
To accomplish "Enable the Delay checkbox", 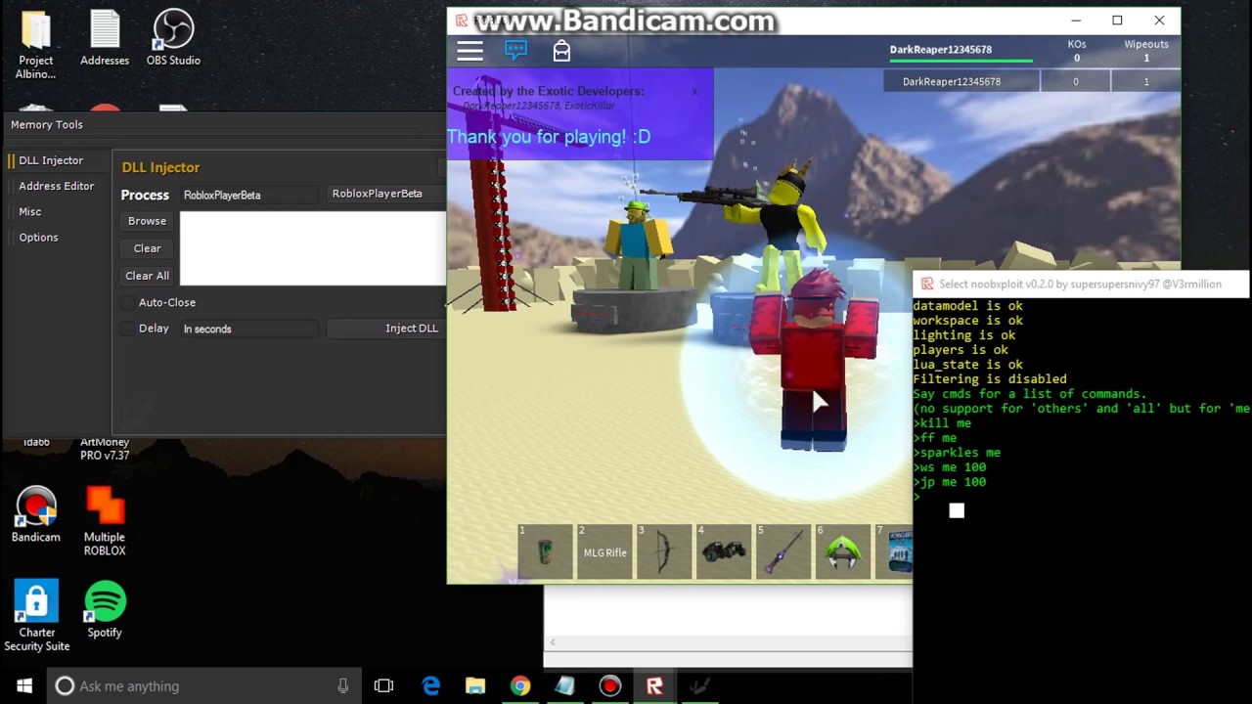I will point(128,329).
